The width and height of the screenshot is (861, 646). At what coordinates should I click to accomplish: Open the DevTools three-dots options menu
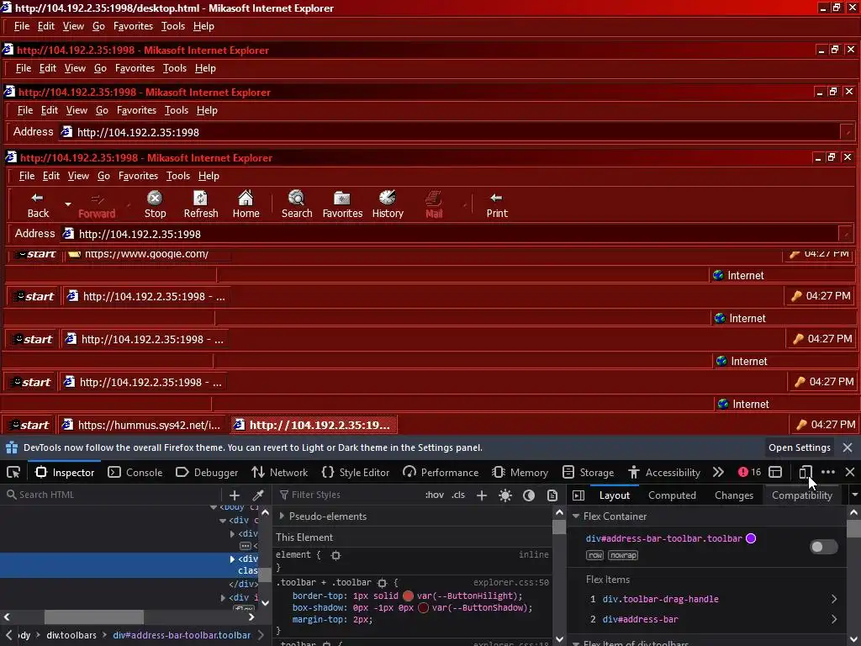click(x=828, y=472)
